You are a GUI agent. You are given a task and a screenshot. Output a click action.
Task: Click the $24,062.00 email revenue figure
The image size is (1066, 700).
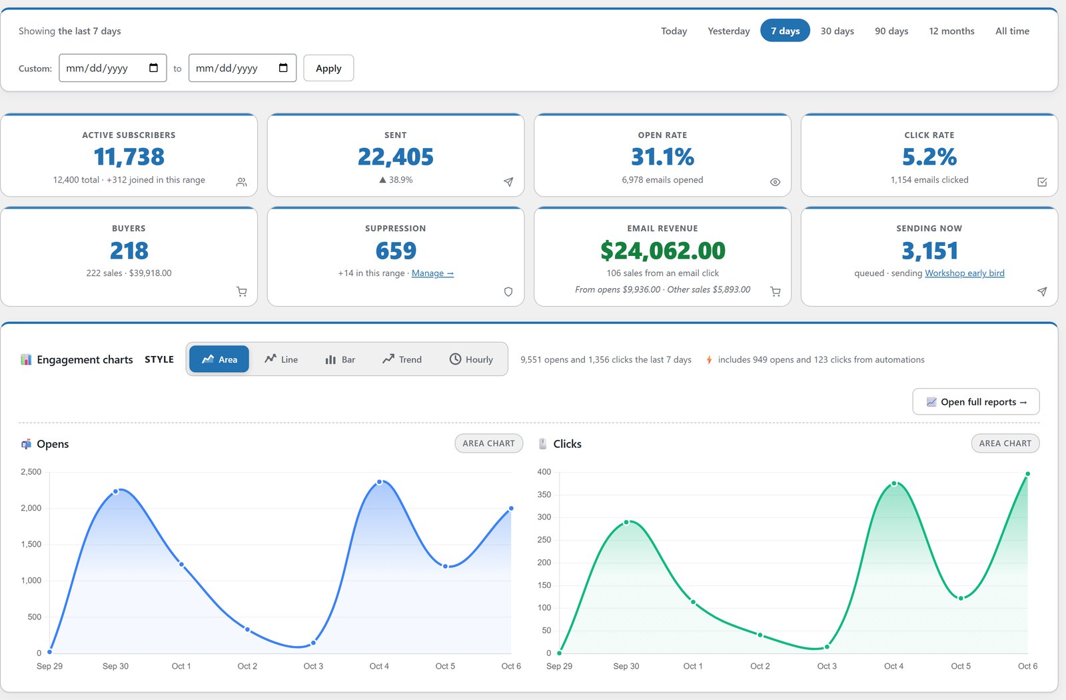pos(663,251)
